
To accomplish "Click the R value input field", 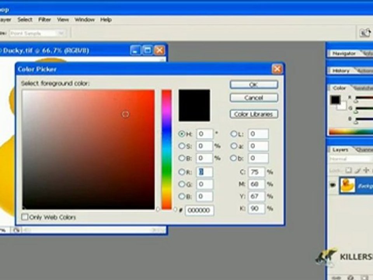I will click(205, 172).
